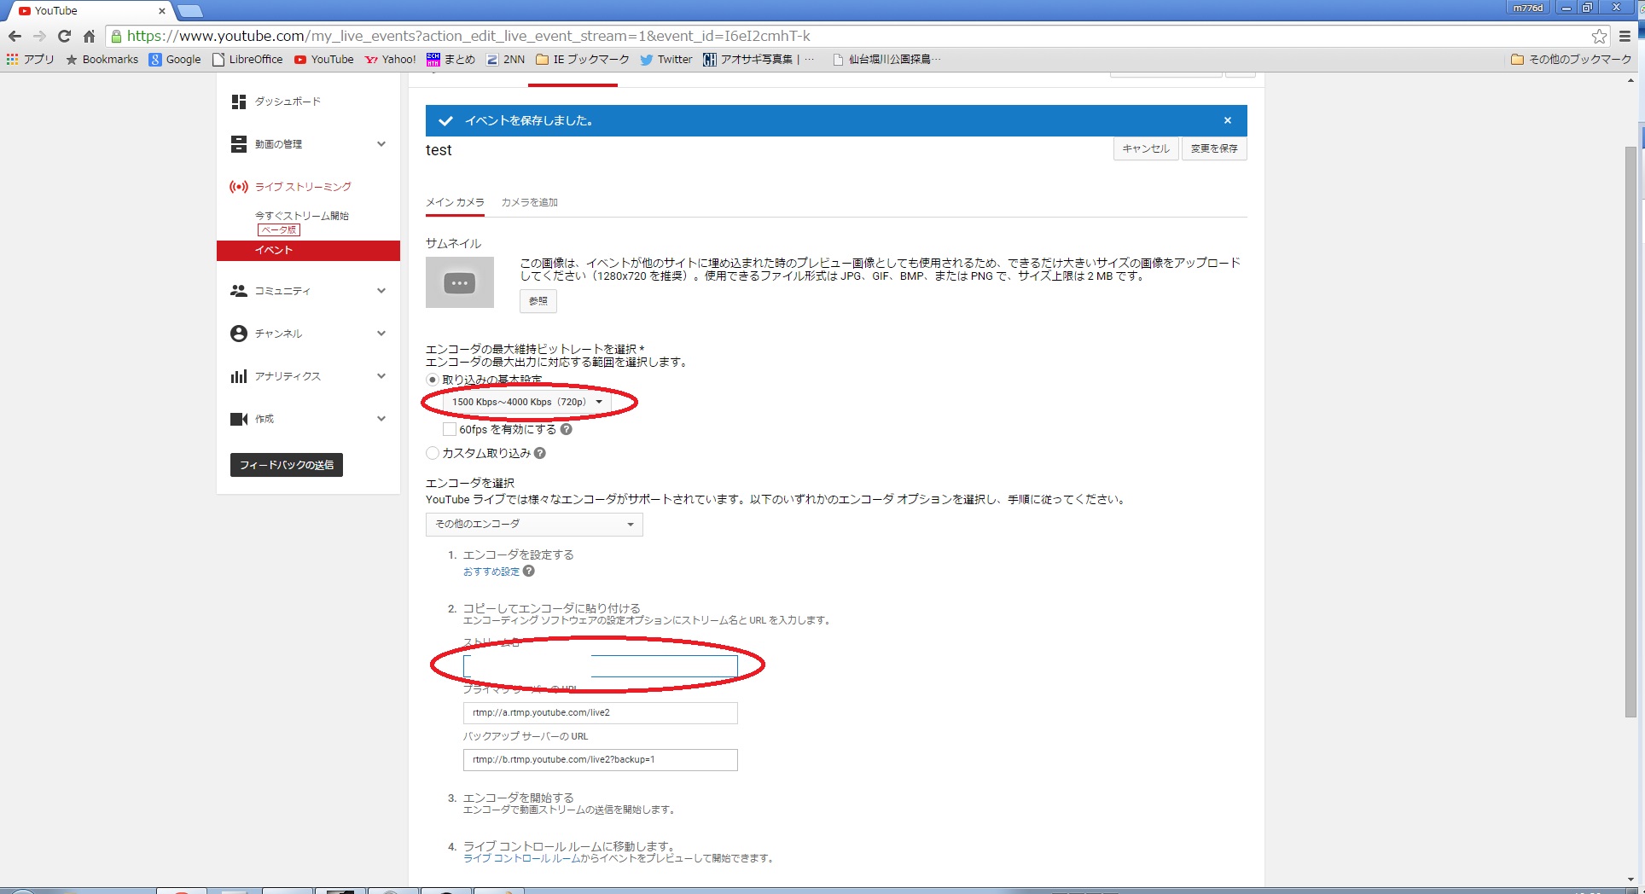Click the event thumbnail placeholder image

point(460,282)
